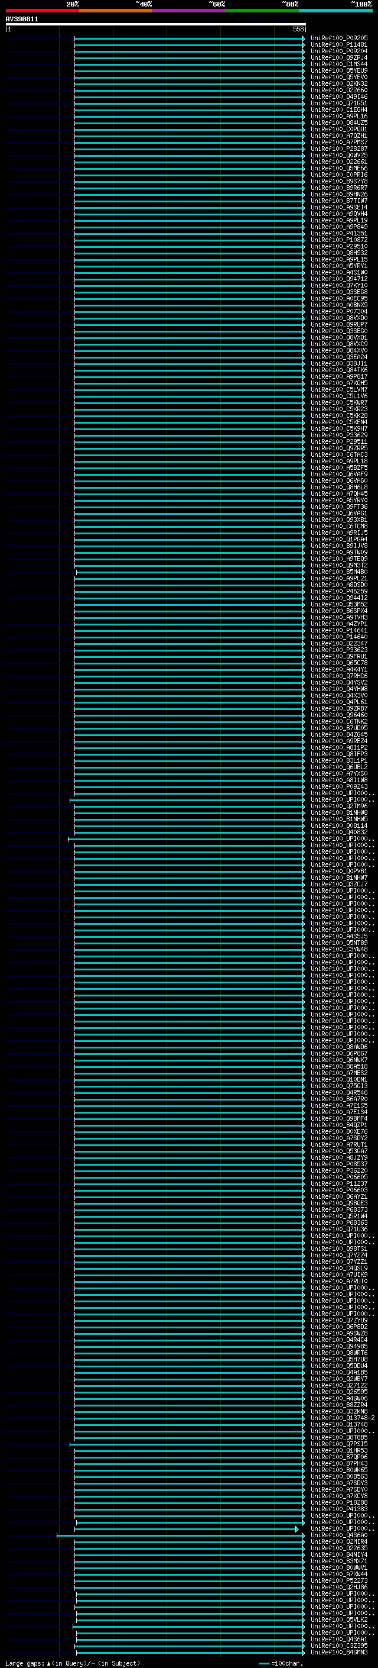Viewport: 378px width, 1668px height.
Task: Select hit label UniRef100_P33623
Action: 338,650
